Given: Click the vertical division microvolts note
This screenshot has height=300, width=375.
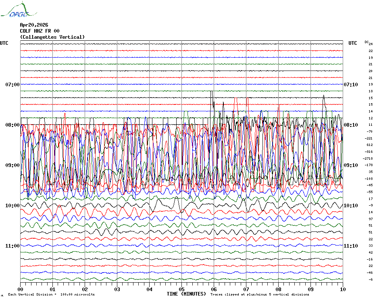Looking at the screenshot, I should pyautogui.click(x=51, y=294).
